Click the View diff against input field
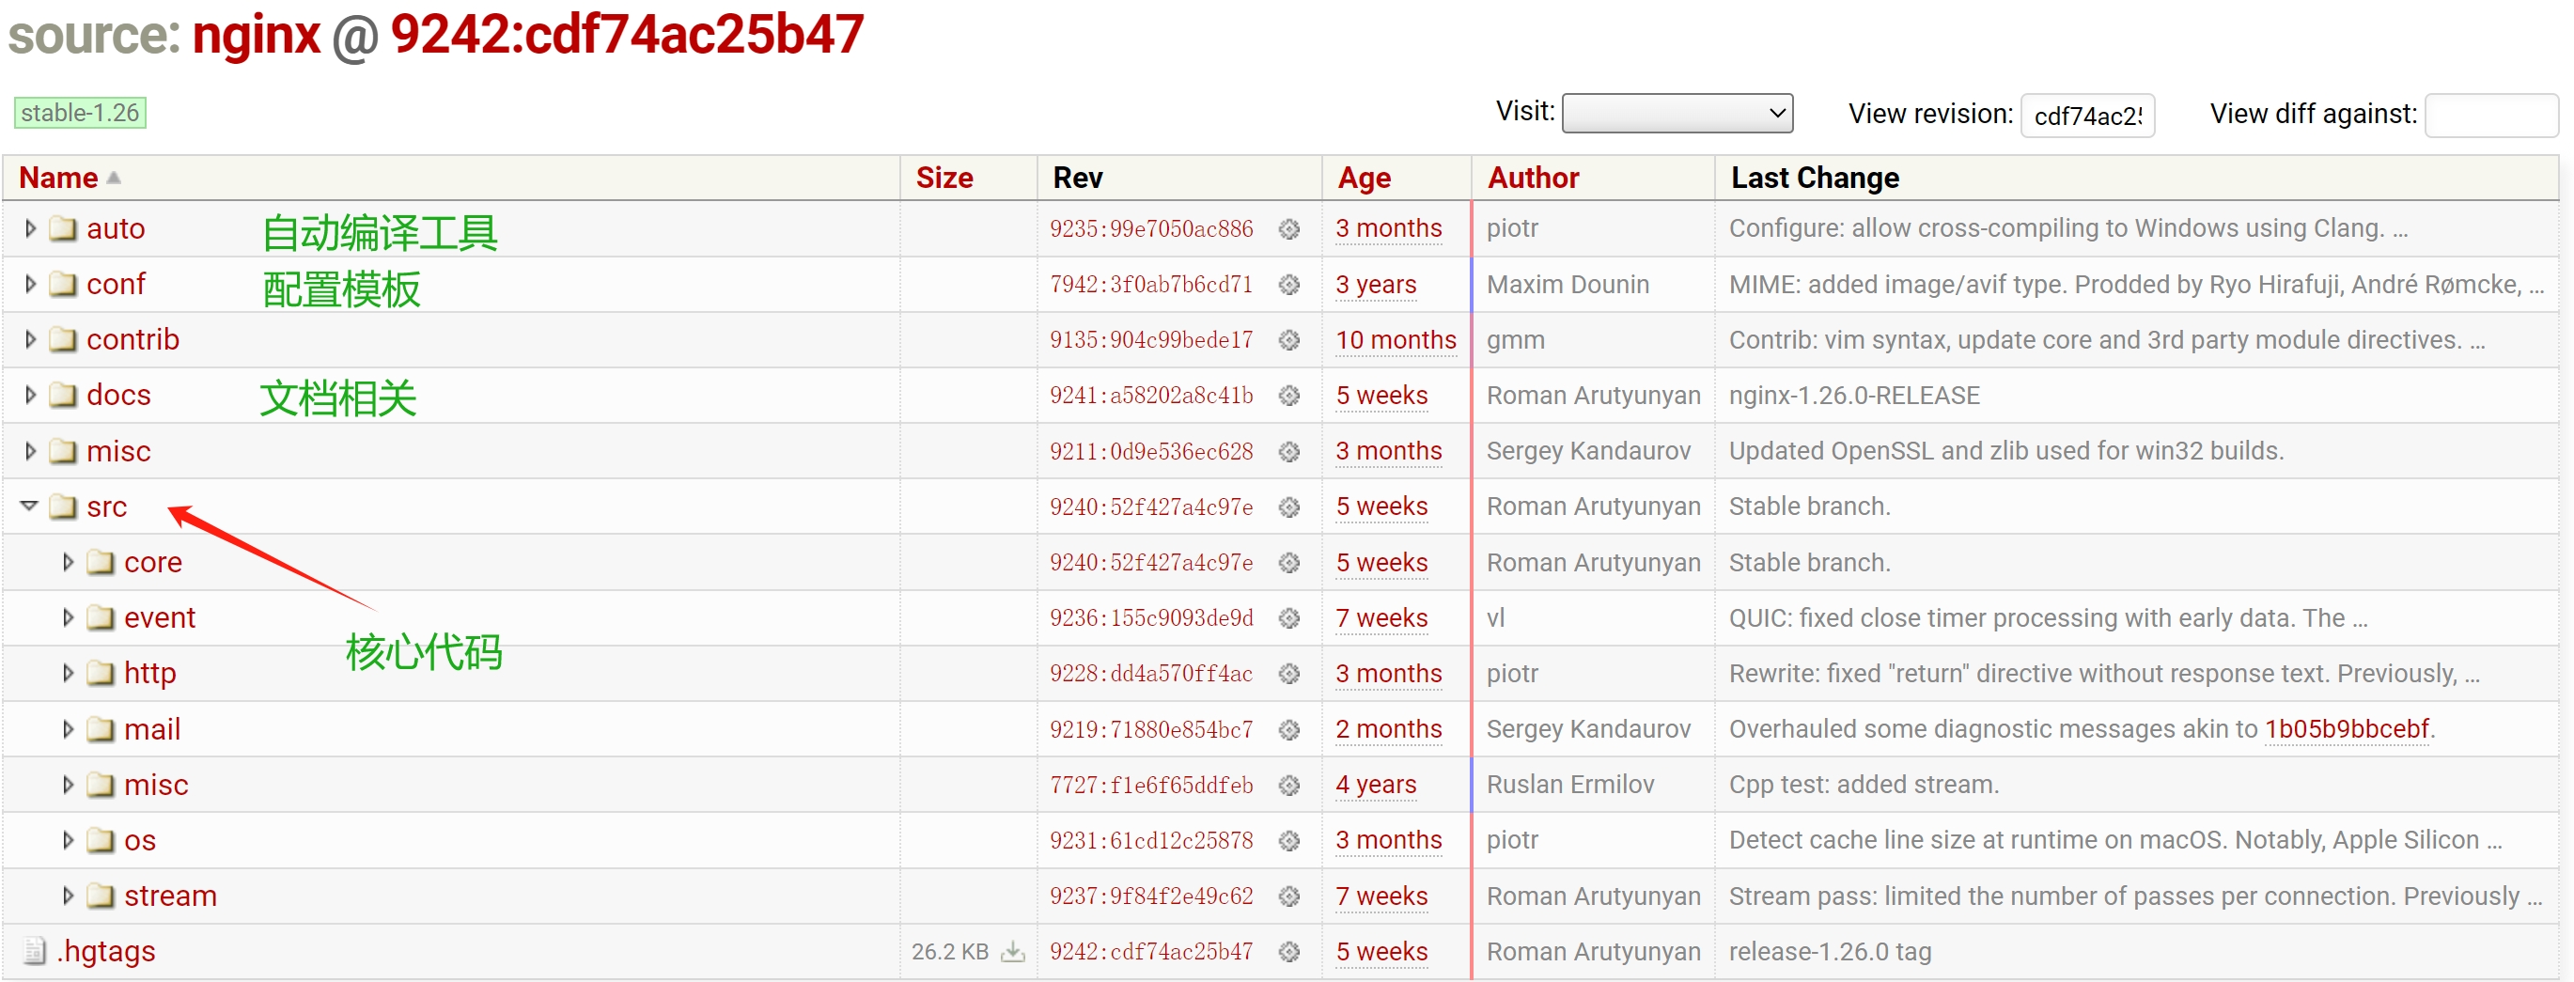Screen dimensions: 2574x982 [2490, 115]
